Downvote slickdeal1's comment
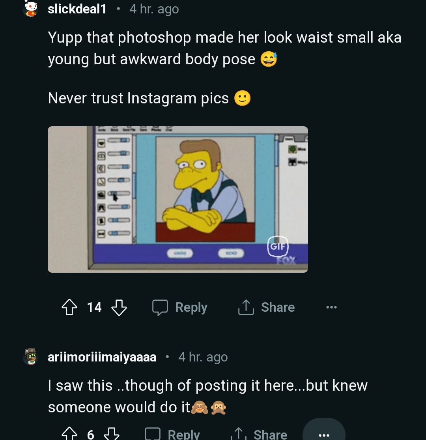This screenshot has height=440, width=426. (x=119, y=307)
